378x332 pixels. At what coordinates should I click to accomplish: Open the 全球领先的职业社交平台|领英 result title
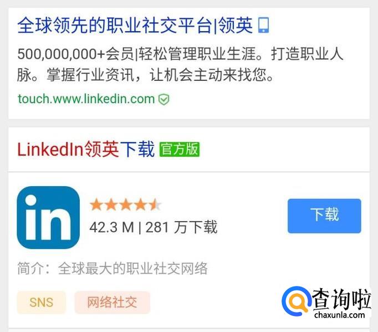point(135,25)
